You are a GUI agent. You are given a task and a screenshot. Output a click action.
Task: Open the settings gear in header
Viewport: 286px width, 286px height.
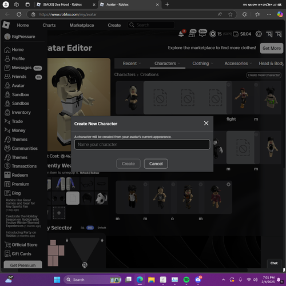259,34
